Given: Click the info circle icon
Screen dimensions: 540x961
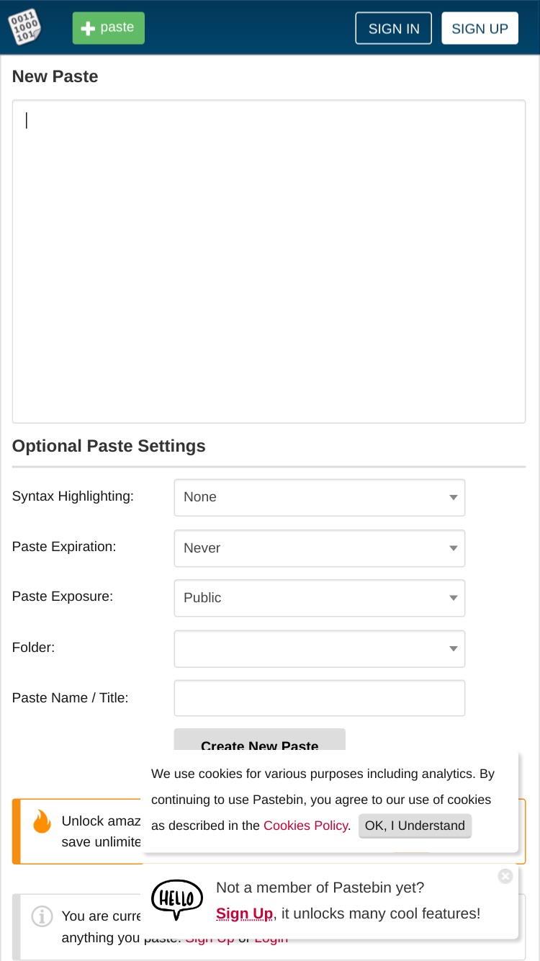Looking at the screenshot, I should pos(42,916).
